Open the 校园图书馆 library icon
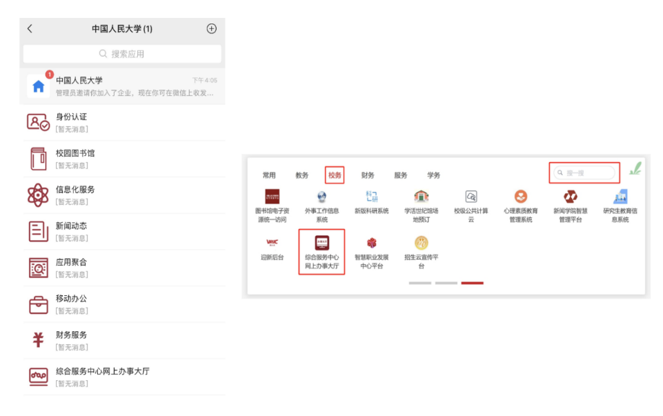The height and width of the screenshot is (416, 663). pos(38,159)
